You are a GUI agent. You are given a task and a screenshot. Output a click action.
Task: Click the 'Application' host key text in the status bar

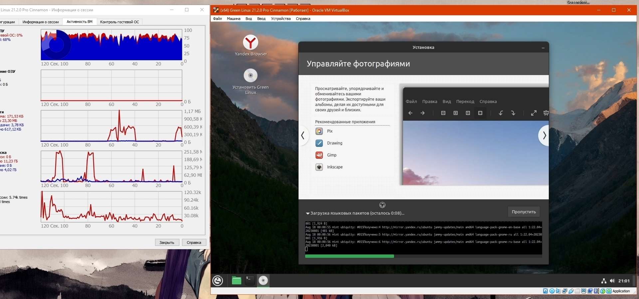pyautogui.click(x=621, y=291)
